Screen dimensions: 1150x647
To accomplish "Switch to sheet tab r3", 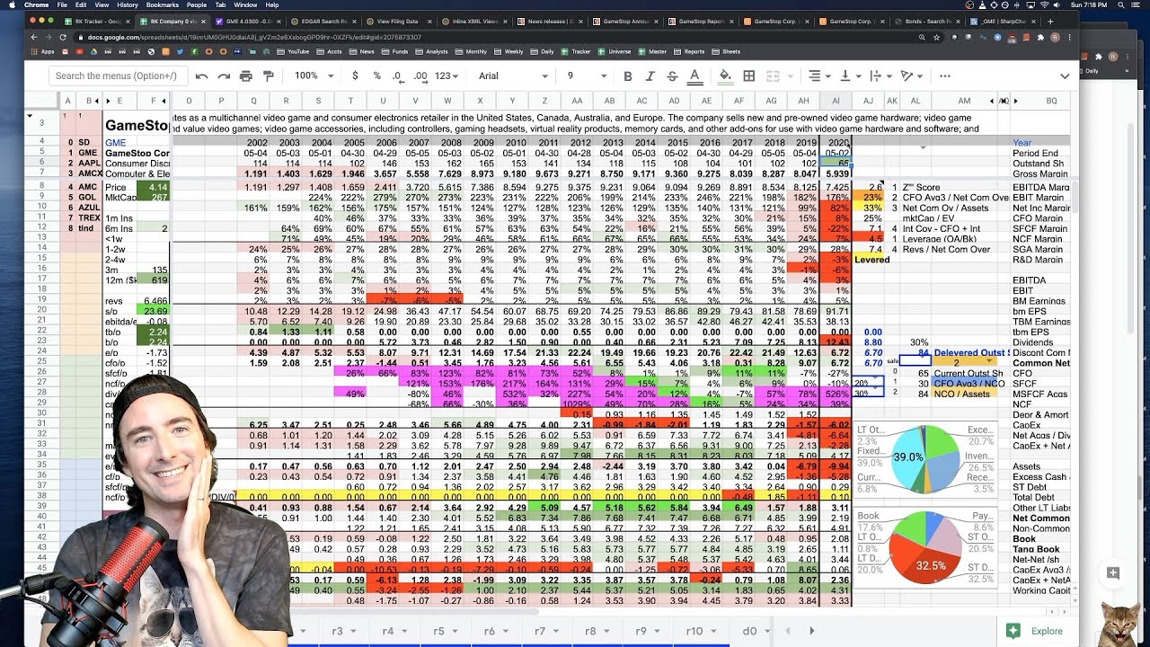I will [x=342, y=631].
